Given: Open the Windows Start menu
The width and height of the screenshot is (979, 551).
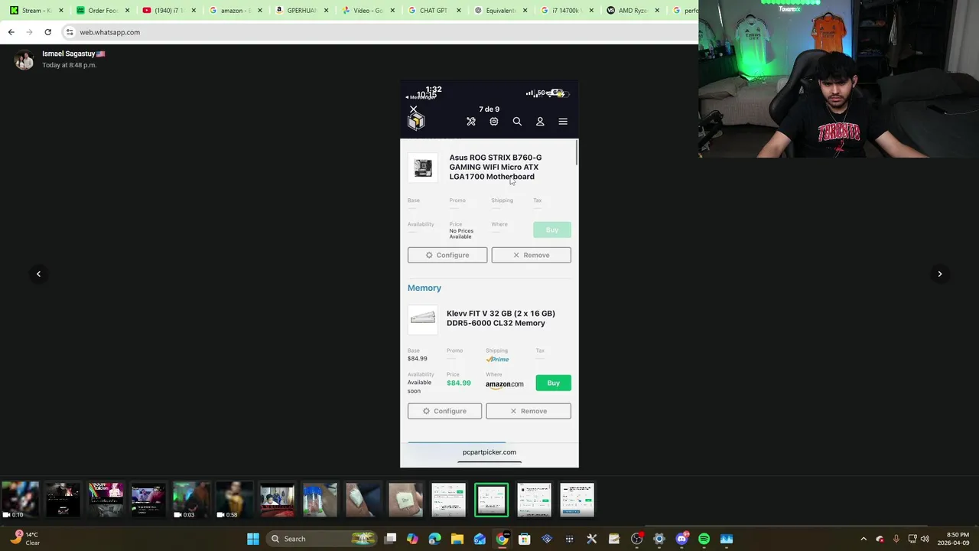Looking at the screenshot, I should (x=253, y=539).
